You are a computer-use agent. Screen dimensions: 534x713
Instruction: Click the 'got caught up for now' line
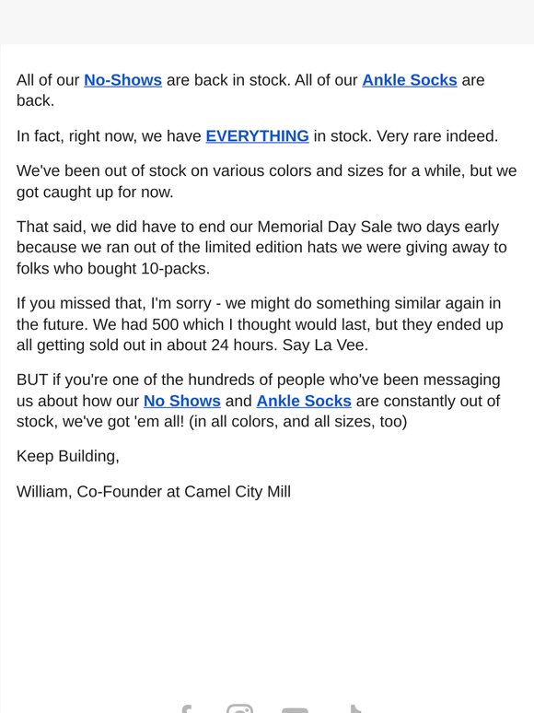click(x=95, y=192)
